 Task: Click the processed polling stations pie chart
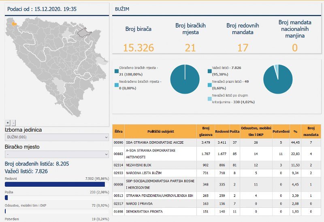pos(185,79)
